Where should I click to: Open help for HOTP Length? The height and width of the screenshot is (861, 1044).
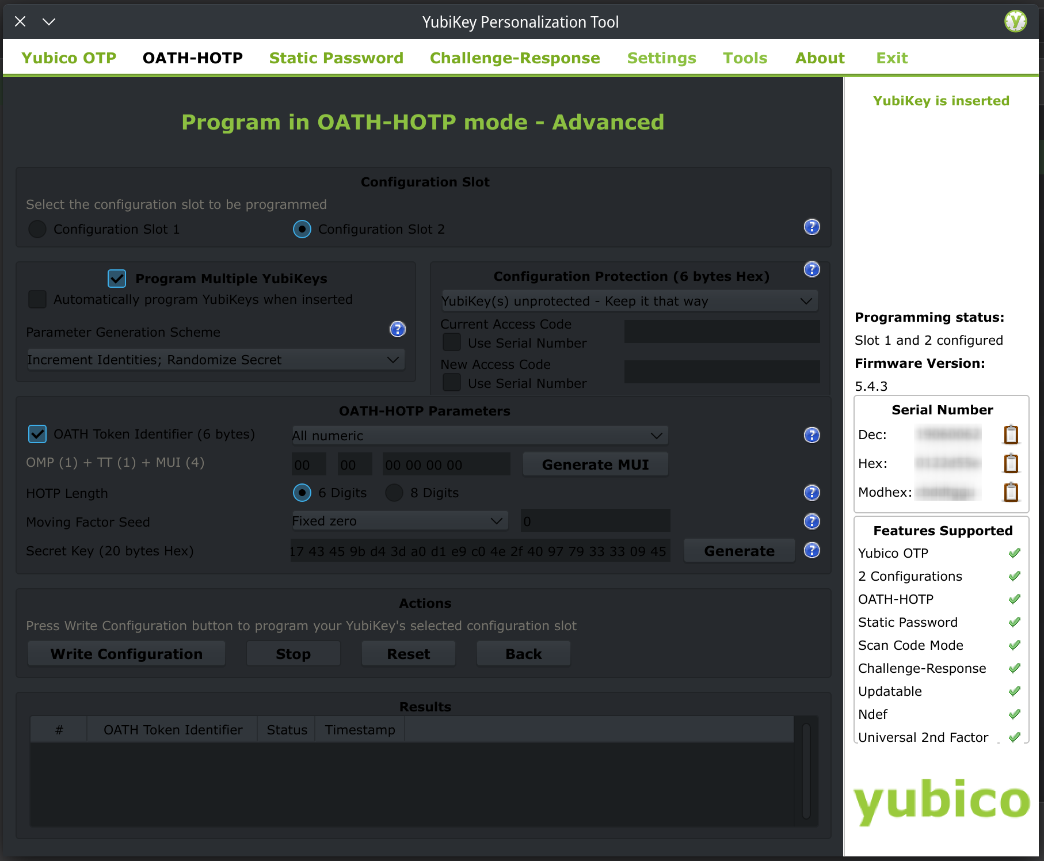coord(811,493)
